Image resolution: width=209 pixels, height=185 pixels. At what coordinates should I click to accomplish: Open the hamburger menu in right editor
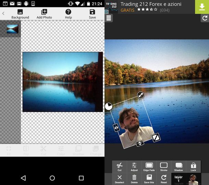pyautogui.click(x=109, y=18)
